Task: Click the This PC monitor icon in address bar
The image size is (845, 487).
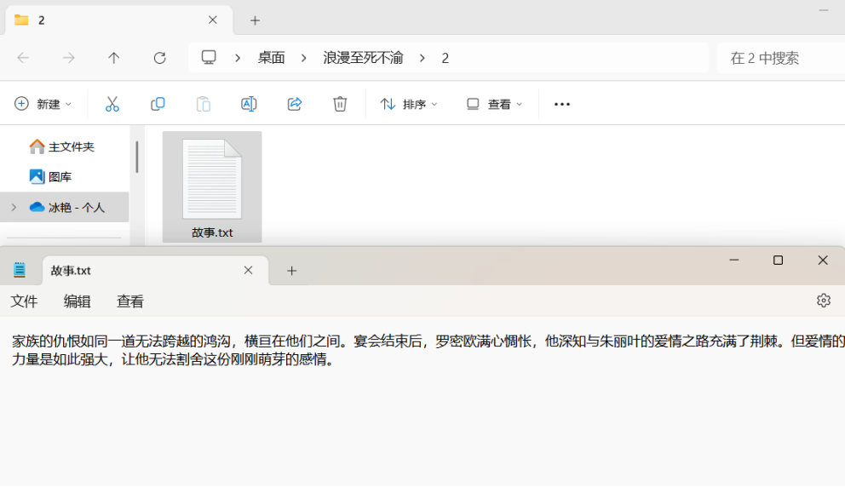Action: point(209,57)
